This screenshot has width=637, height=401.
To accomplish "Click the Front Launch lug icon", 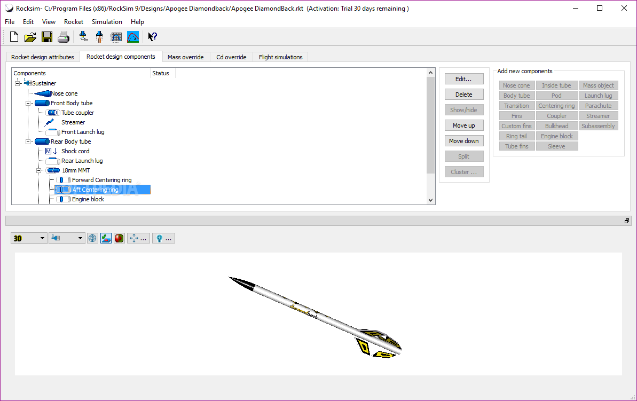I will [53, 132].
